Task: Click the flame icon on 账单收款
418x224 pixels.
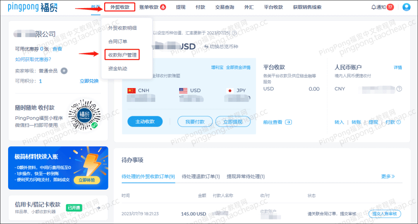Action: (x=163, y=7)
